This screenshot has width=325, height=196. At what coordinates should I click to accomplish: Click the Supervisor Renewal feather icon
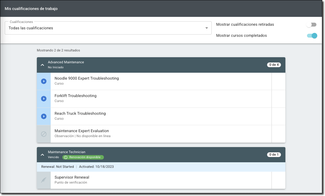[43, 180]
